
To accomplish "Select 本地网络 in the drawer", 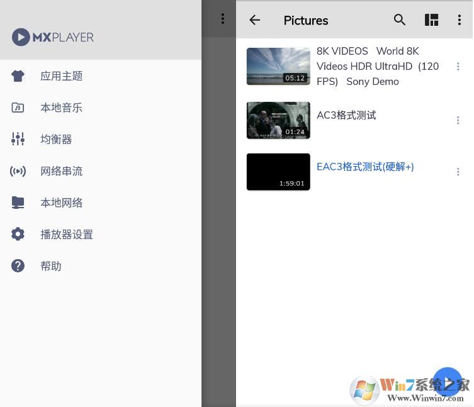I will tap(61, 203).
